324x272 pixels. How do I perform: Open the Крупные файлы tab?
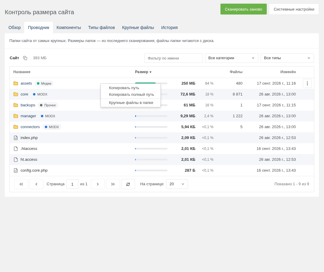pyautogui.click(x=138, y=28)
